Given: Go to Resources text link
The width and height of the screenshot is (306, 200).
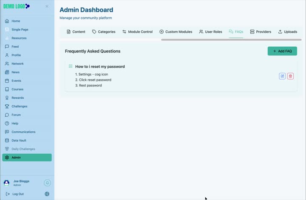Looking at the screenshot, I should (19, 38).
